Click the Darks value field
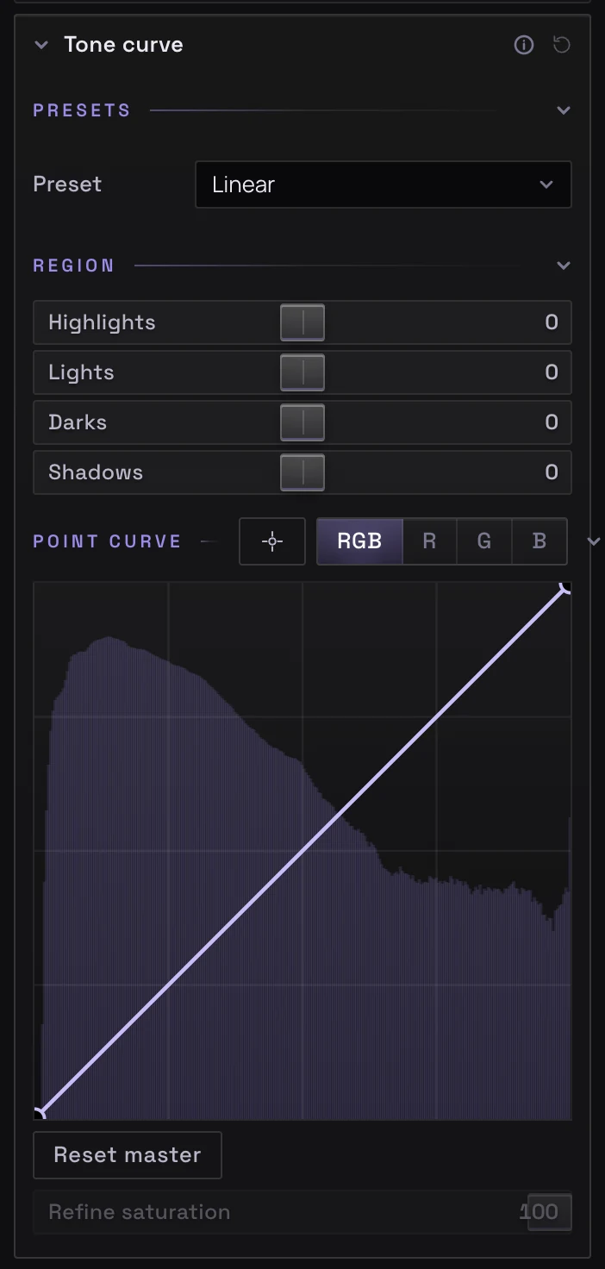Screen dimensions: 605x1269 (x=552, y=422)
